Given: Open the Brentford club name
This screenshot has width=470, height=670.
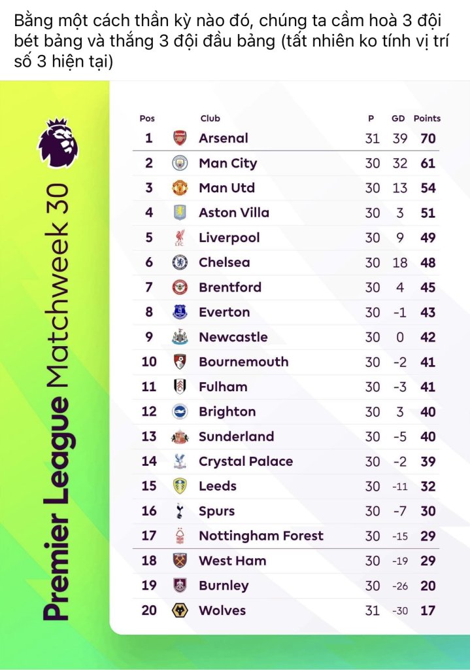Looking at the screenshot, I should coord(230,287).
